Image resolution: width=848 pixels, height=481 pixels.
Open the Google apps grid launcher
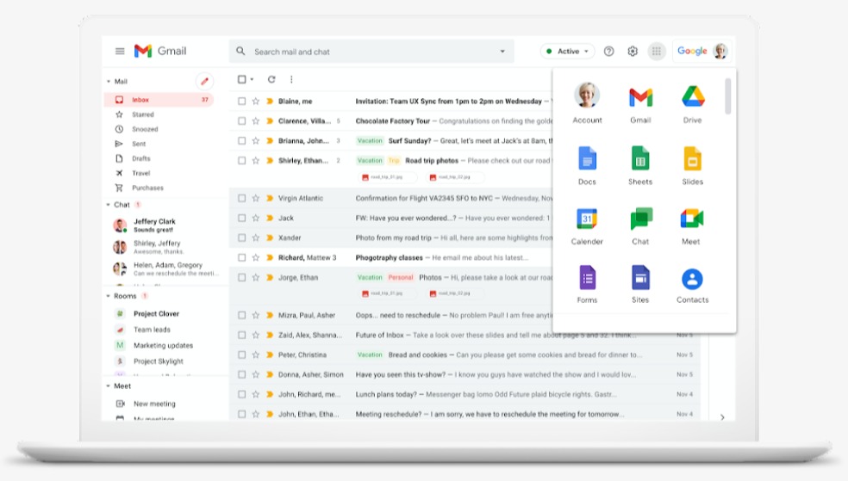(x=657, y=52)
